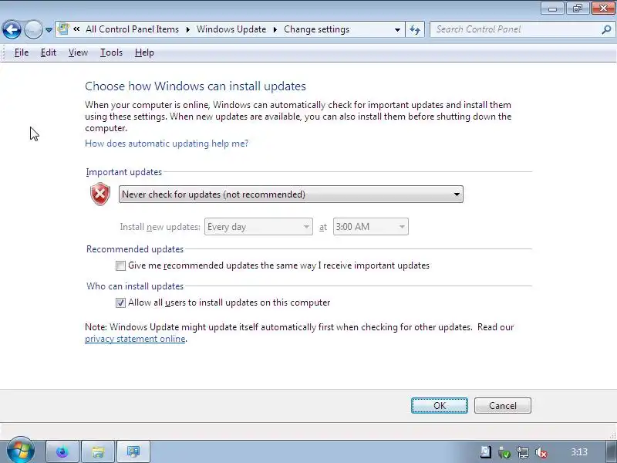Screen dimensions: 617x463
Task: Open the Every day schedule dropdown
Action: (x=258, y=227)
